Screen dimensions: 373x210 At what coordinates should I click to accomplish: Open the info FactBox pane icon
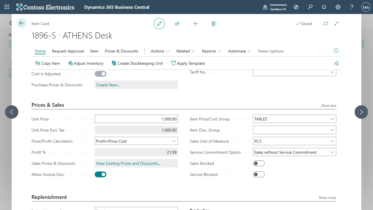click(x=336, y=51)
